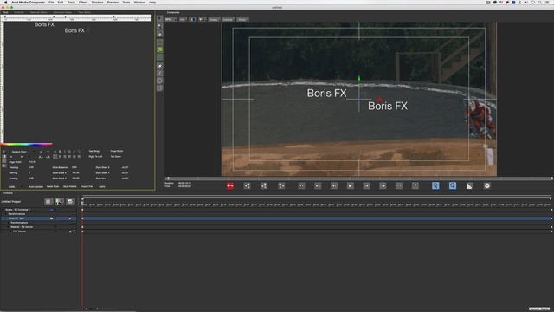Open the Filters menu
The height and width of the screenshot is (312, 554).
click(x=83, y=2)
